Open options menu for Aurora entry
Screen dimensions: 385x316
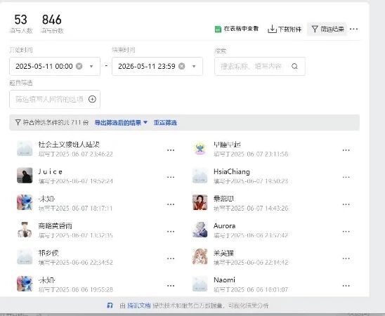(x=346, y=231)
